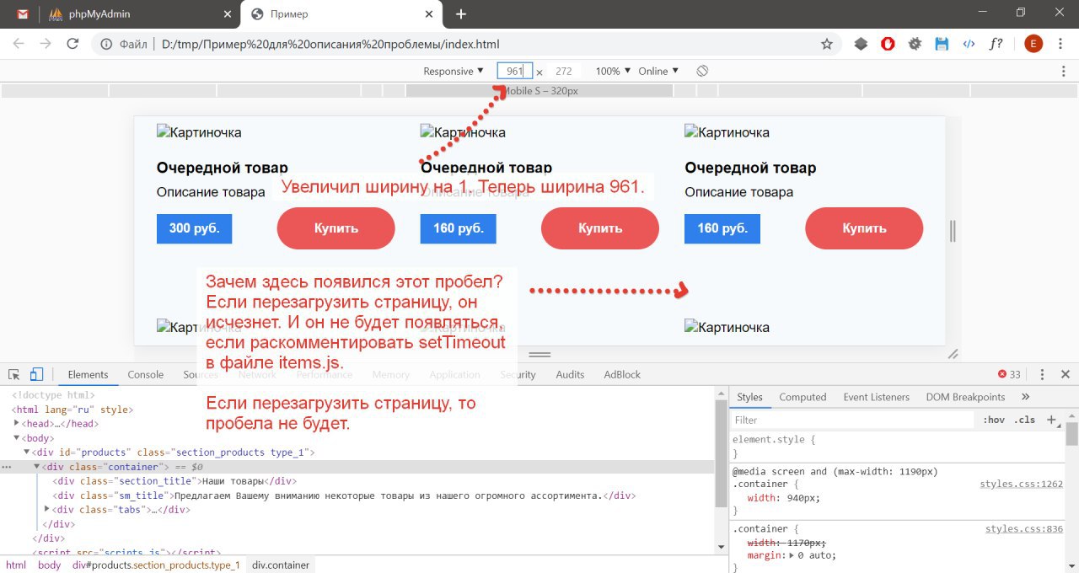Open a new browser tab
1079x573 pixels.
(x=461, y=14)
